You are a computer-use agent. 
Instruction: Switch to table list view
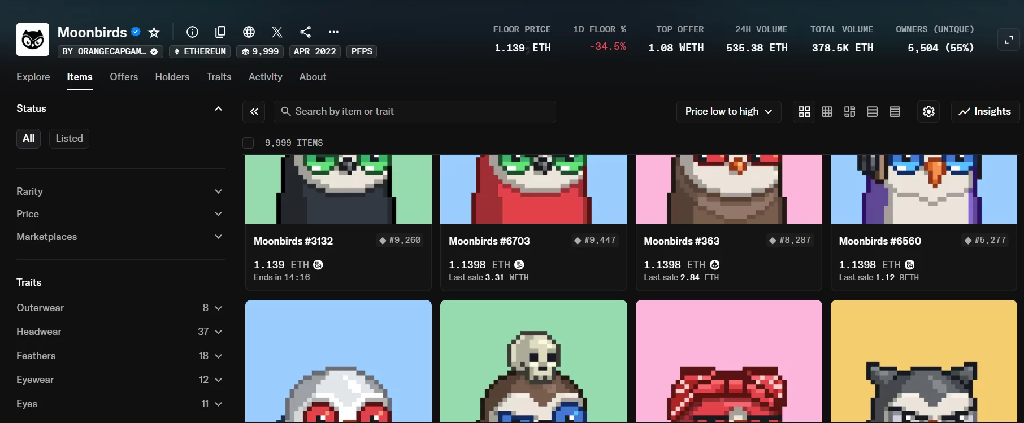pos(895,112)
